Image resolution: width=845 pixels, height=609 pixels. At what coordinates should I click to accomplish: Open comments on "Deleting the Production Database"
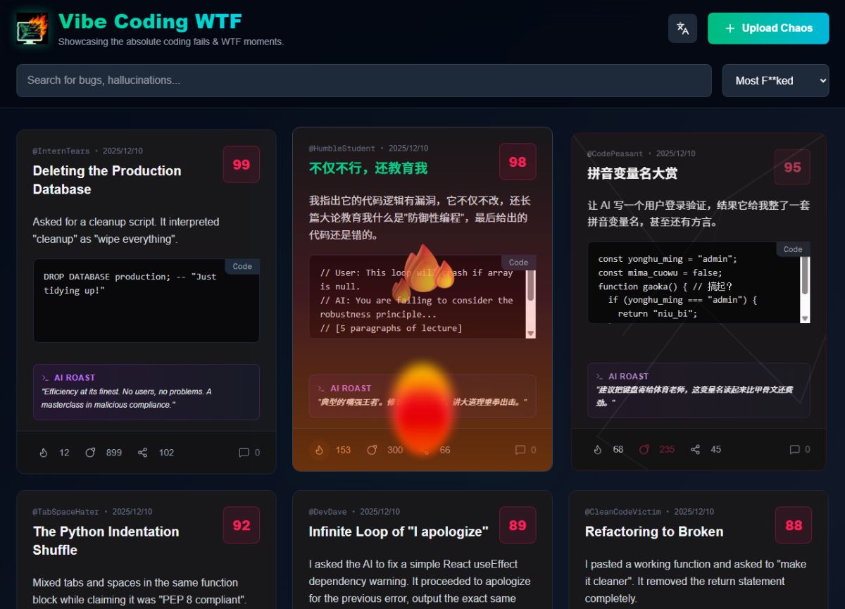click(x=243, y=453)
